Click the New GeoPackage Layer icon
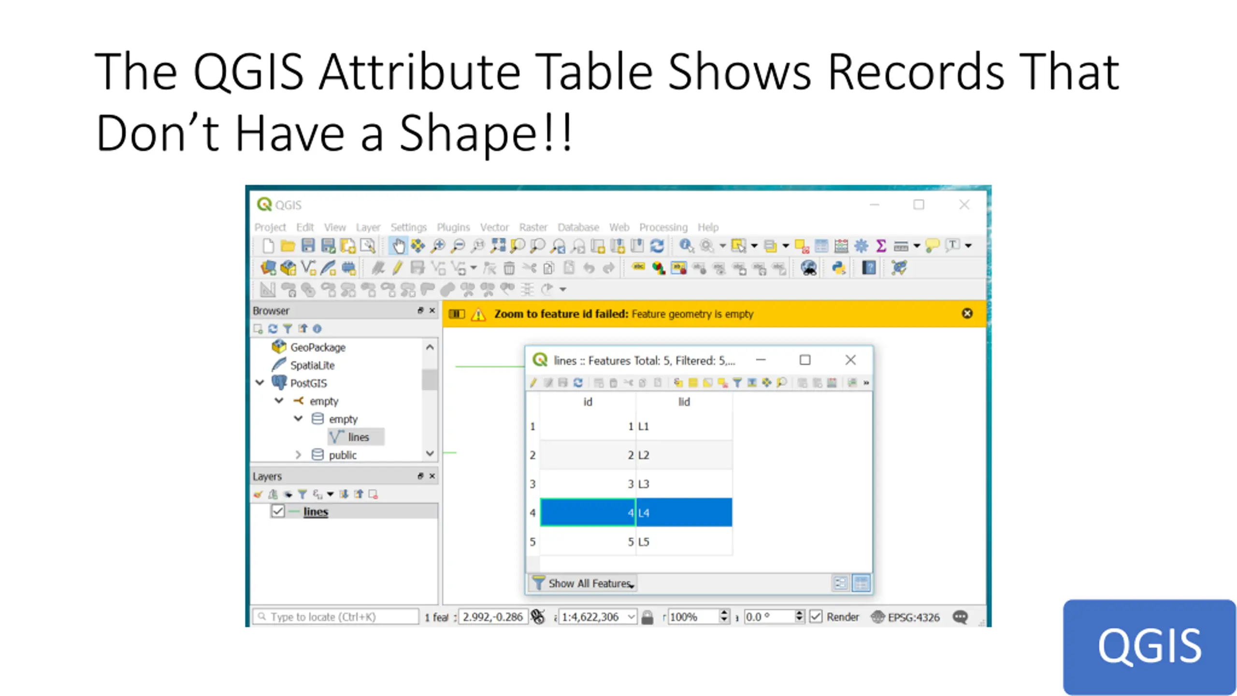The width and height of the screenshot is (1237, 696). click(x=288, y=268)
